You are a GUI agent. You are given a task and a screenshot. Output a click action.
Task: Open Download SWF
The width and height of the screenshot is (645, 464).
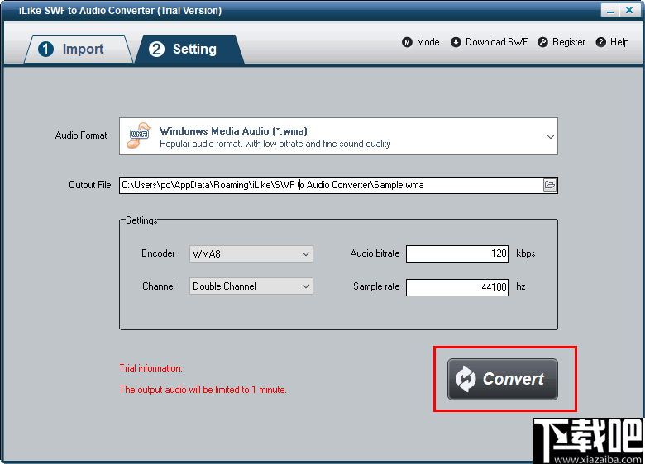tap(489, 42)
